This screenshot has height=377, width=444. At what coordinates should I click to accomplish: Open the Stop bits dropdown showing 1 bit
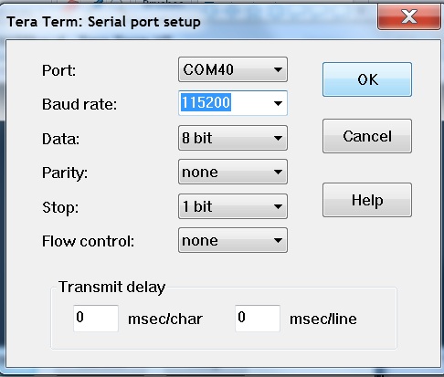pyautogui.click(x=233, y=206)
